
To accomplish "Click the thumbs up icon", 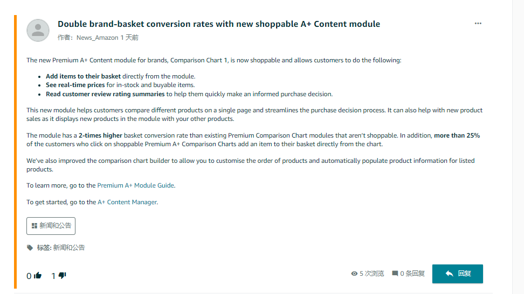I will (38, 275).
